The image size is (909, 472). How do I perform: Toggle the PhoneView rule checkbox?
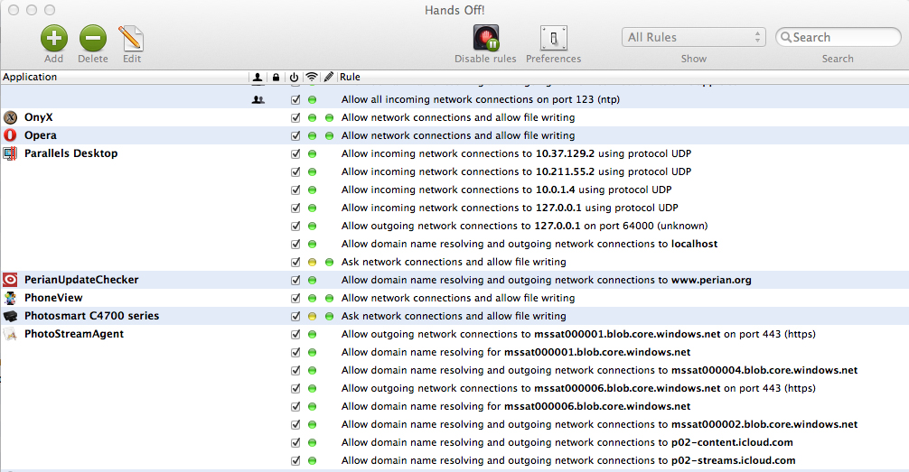295,298
